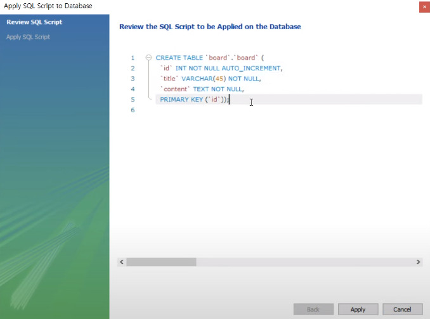Click the PRIMARY KEY (`id`) line

pos(194,100)
